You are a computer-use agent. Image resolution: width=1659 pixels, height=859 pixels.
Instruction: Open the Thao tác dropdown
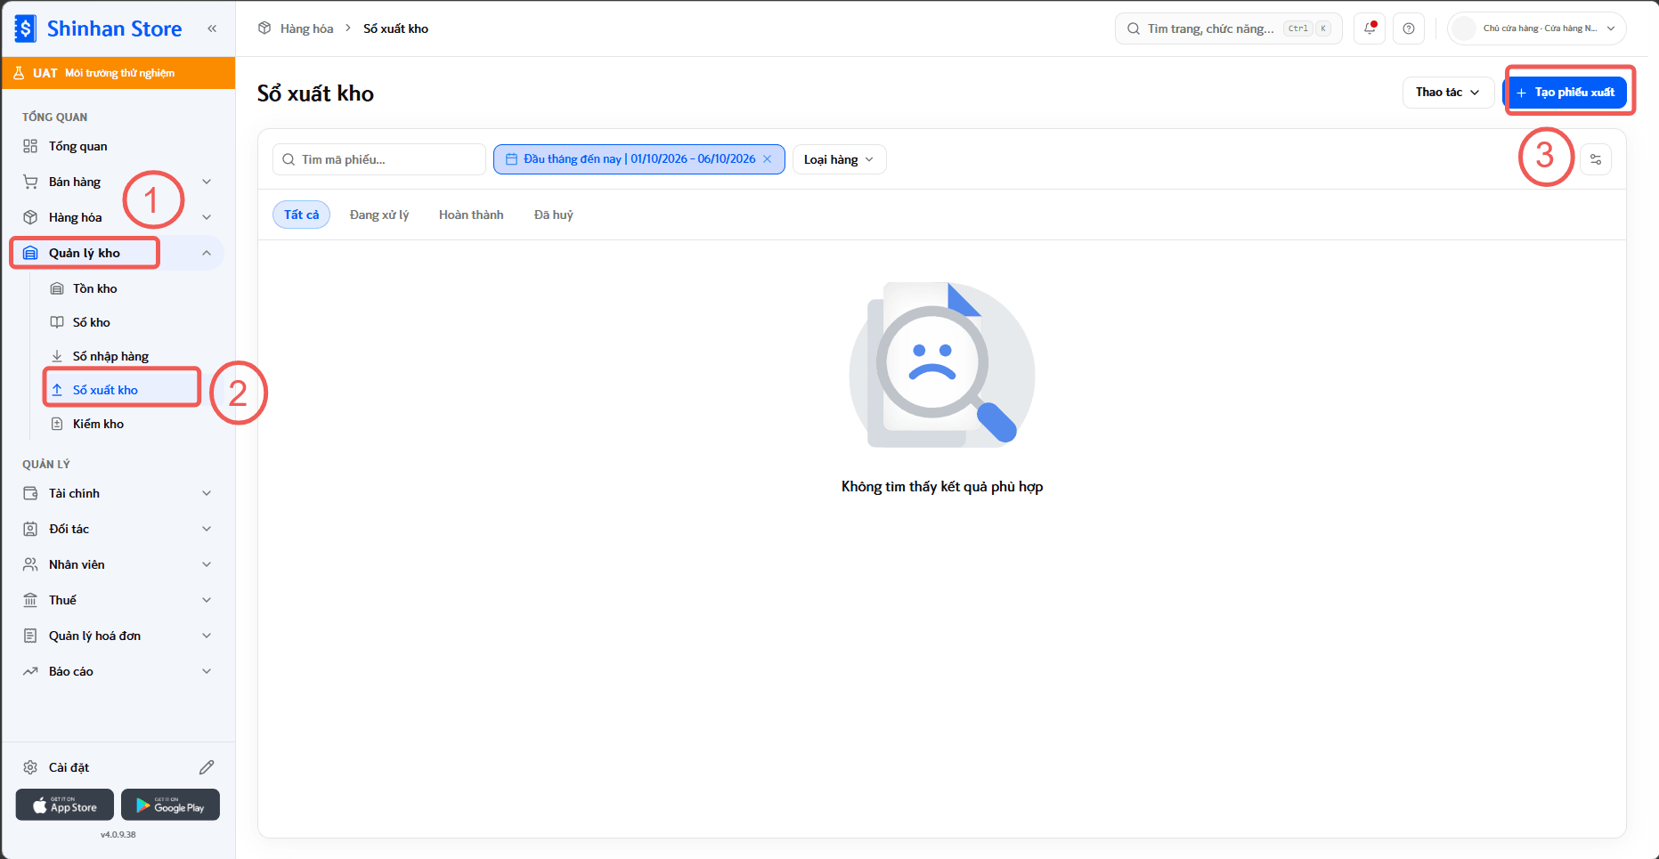click(1448, 92)
